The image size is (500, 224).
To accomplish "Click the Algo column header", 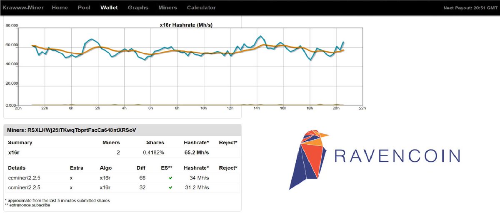I will coord(105,168).
